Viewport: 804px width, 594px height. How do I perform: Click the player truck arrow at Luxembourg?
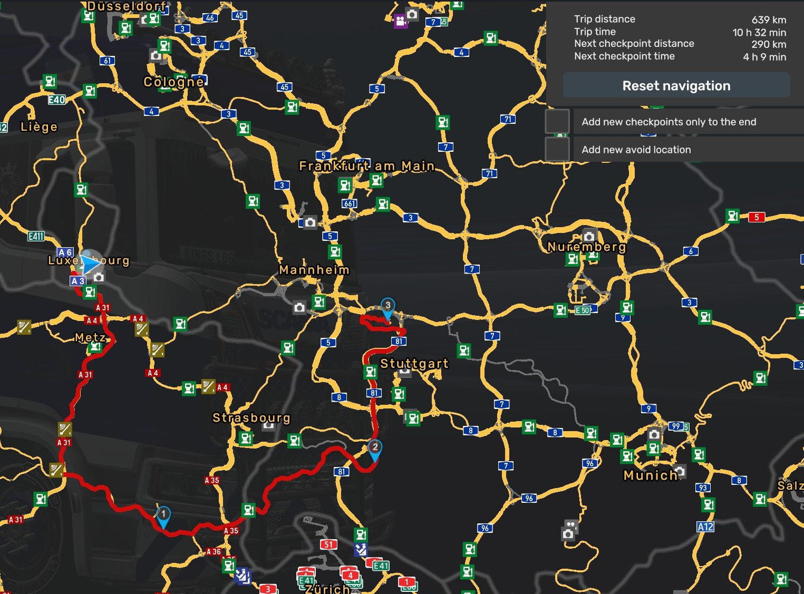(91, 262)
